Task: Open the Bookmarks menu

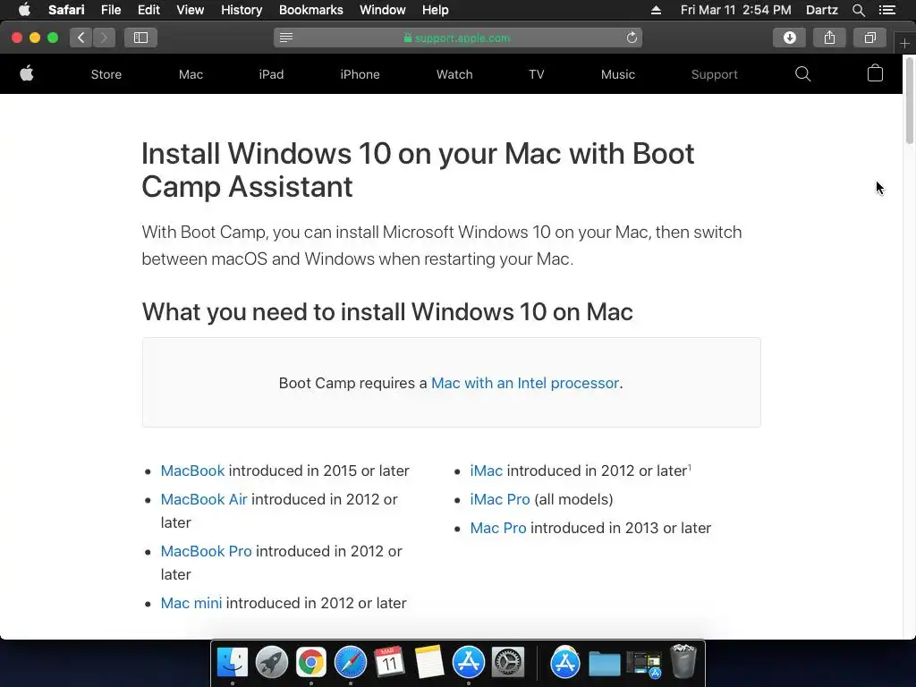Action: coord(310,10)
